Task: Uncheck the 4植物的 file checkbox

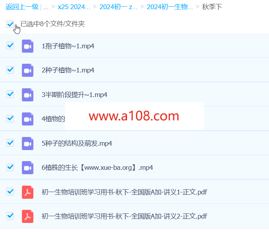Action: (x=10, y=118)
